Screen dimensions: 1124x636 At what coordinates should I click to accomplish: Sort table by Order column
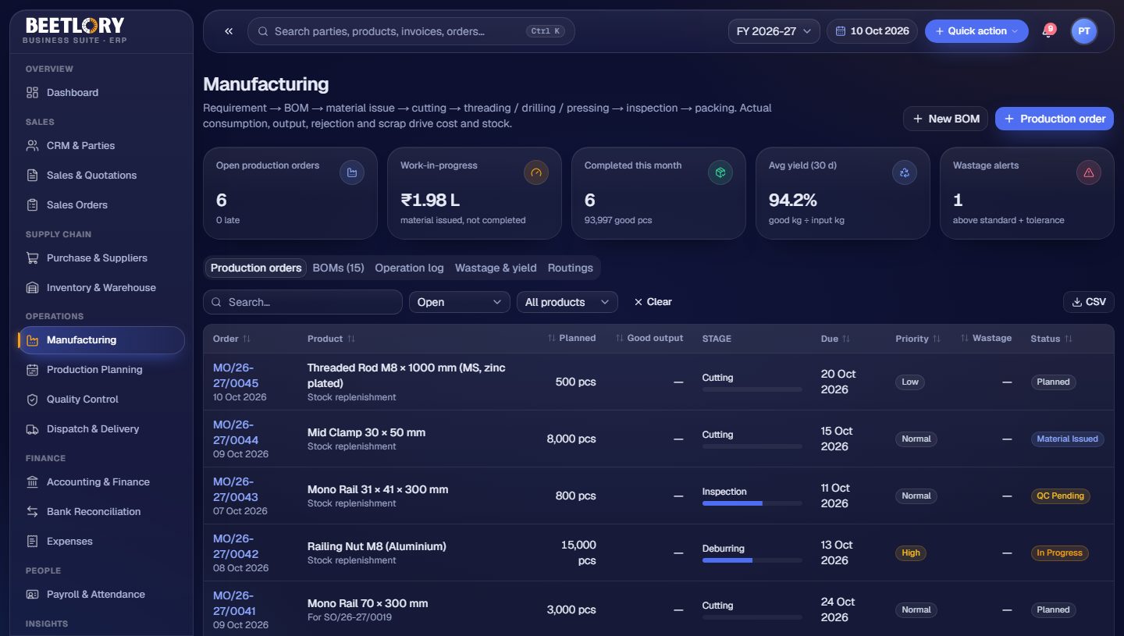232,339
